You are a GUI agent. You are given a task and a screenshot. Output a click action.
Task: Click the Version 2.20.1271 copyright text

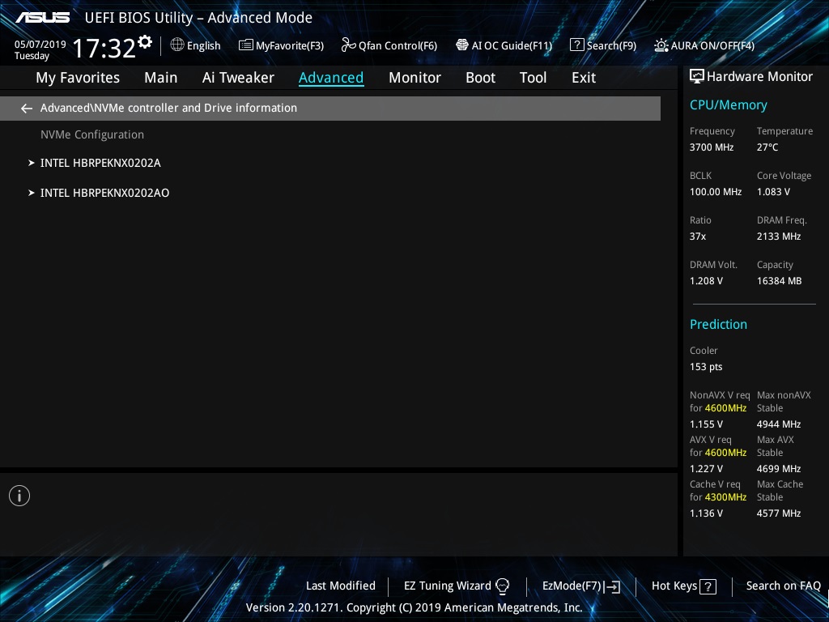414,607
